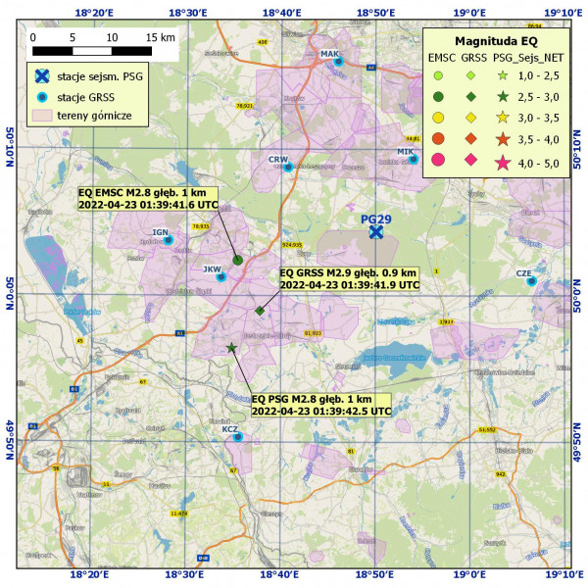Click the 'stacje sejsm. PSG' legend cross icon

tap(42, 76)
